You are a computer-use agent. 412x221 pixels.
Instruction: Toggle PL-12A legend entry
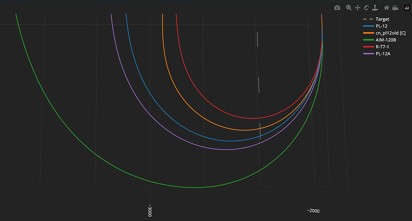pos(383,54)
